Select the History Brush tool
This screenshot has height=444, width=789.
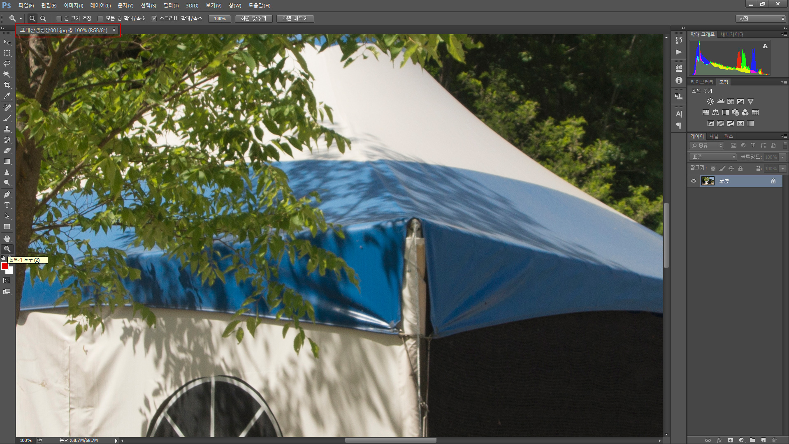coord(7,140)
